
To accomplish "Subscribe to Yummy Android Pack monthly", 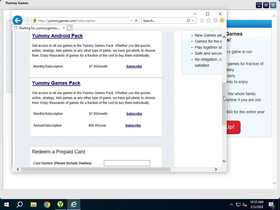I will pyautogui.click(x=134, y=66).
